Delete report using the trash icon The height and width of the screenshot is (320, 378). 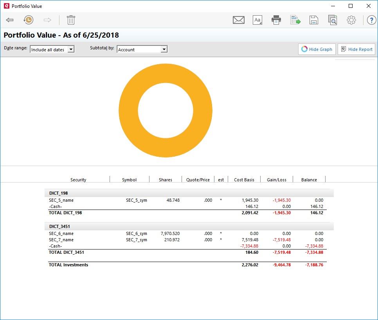[x=71, y=20]
